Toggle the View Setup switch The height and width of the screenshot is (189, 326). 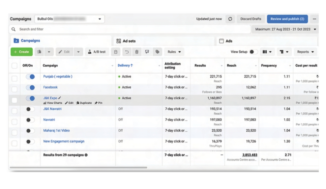254,52
